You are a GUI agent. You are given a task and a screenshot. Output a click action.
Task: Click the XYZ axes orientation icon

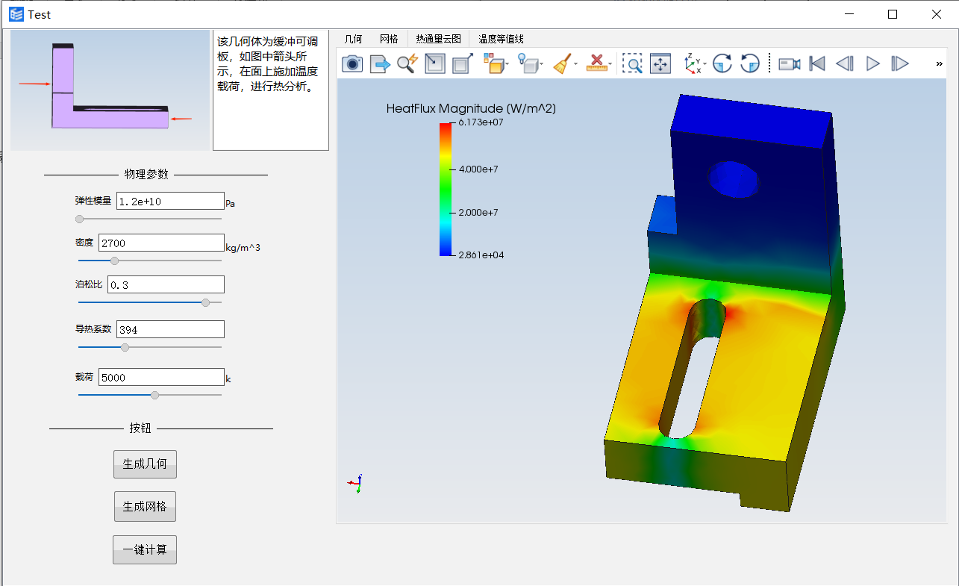click(692, 63)
